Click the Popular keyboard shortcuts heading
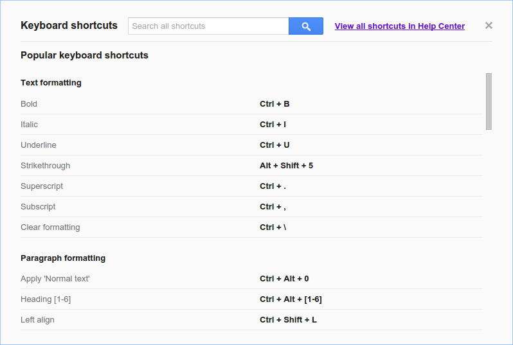Screen dimensions: 513x345 [84, 55]
